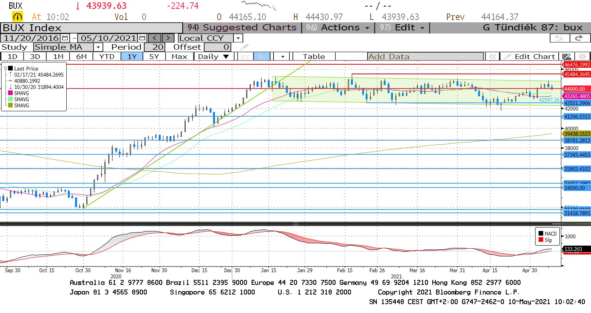Click the 42551.3906 axis label
The width and height of the screenshot is (591, 313).
[577, 103]
